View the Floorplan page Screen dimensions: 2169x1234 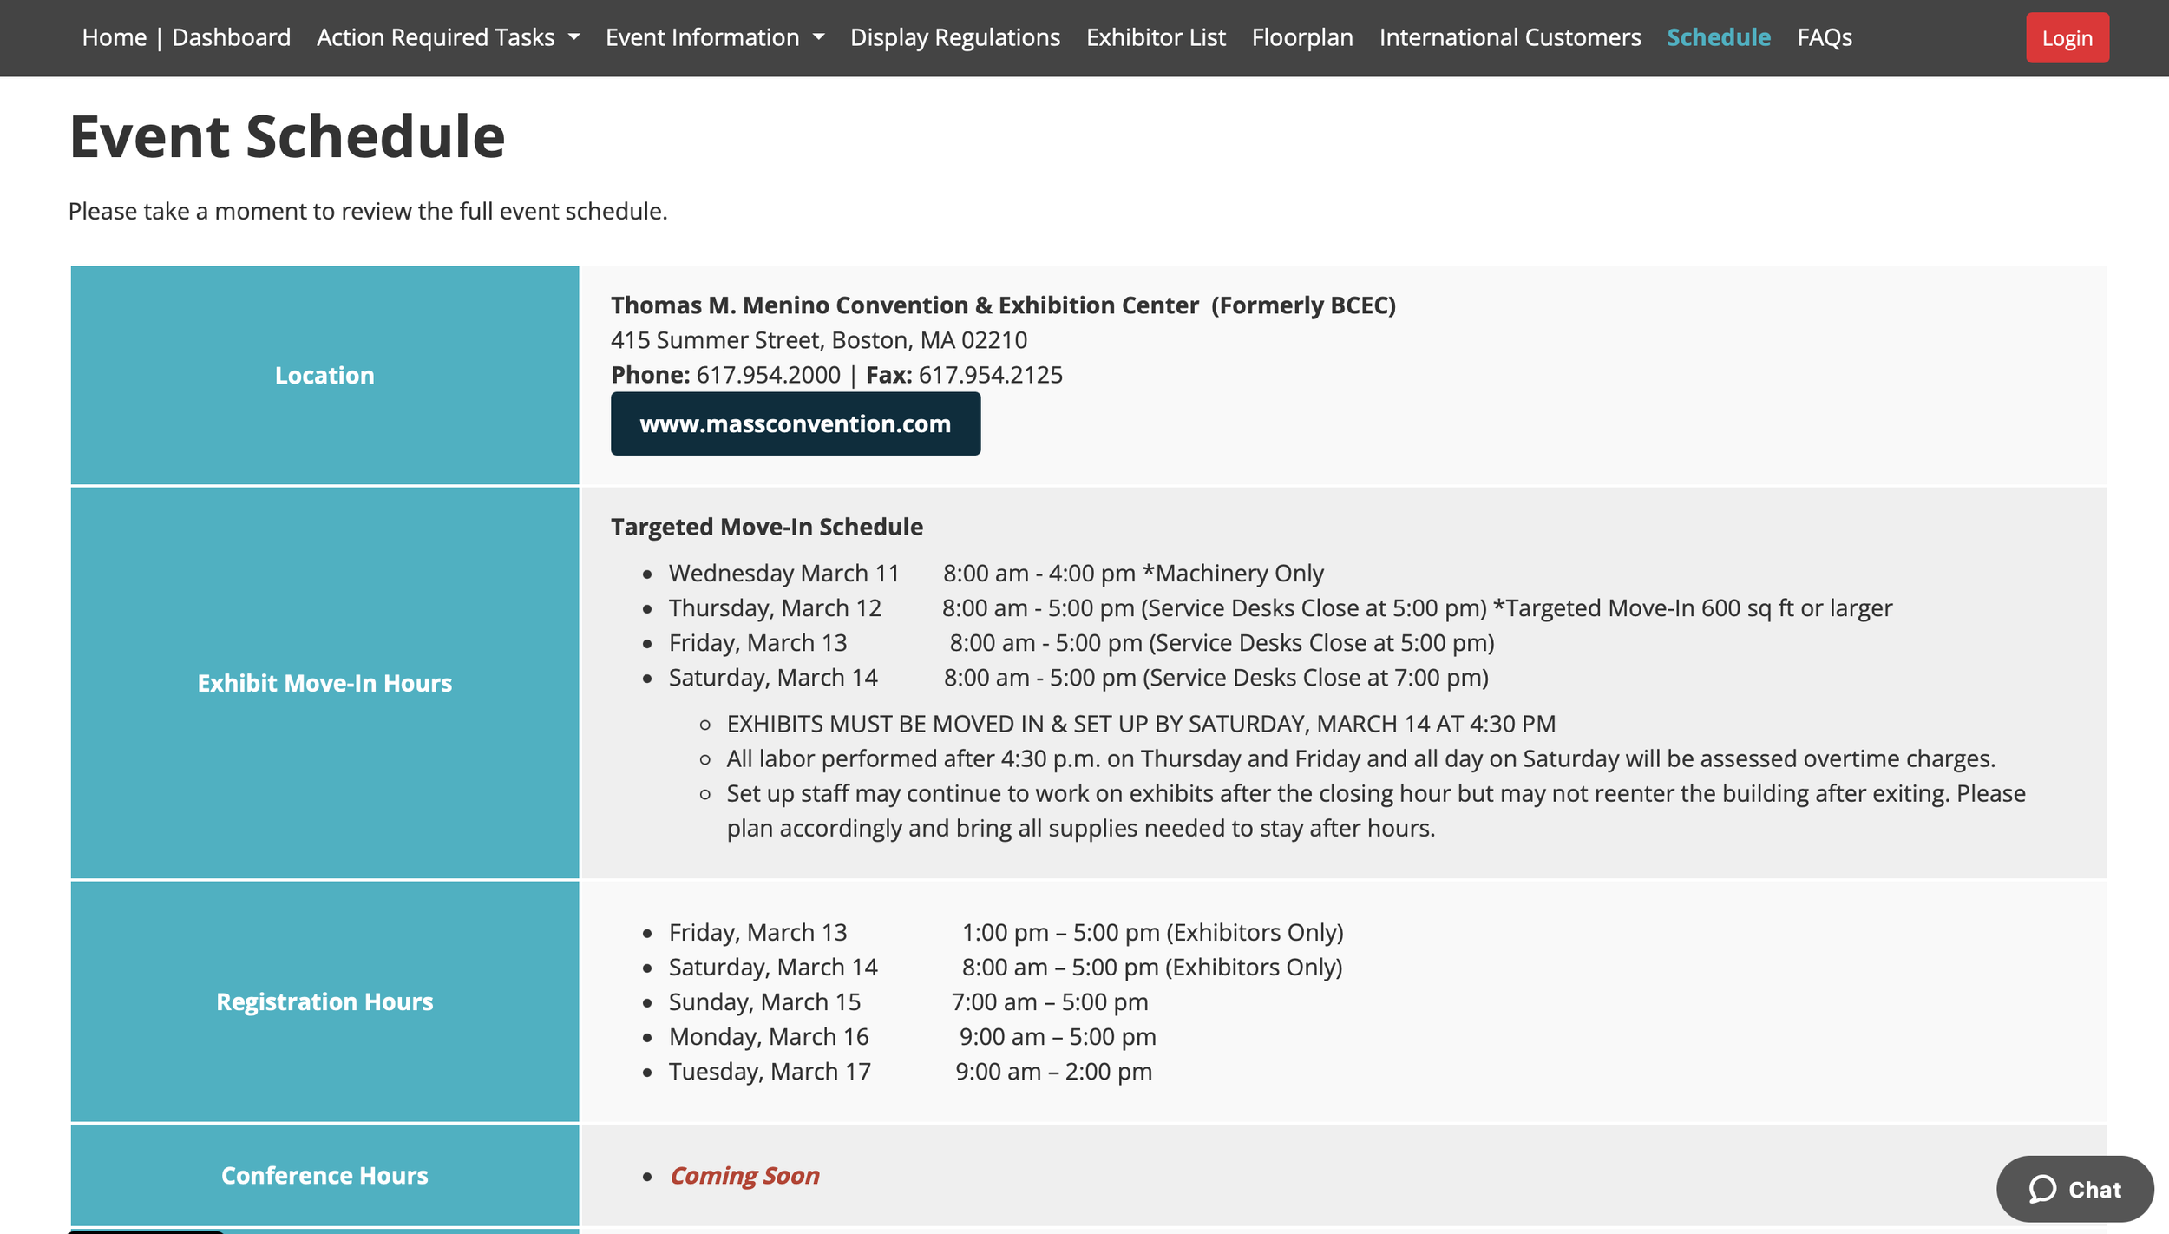pos(1301,37)
